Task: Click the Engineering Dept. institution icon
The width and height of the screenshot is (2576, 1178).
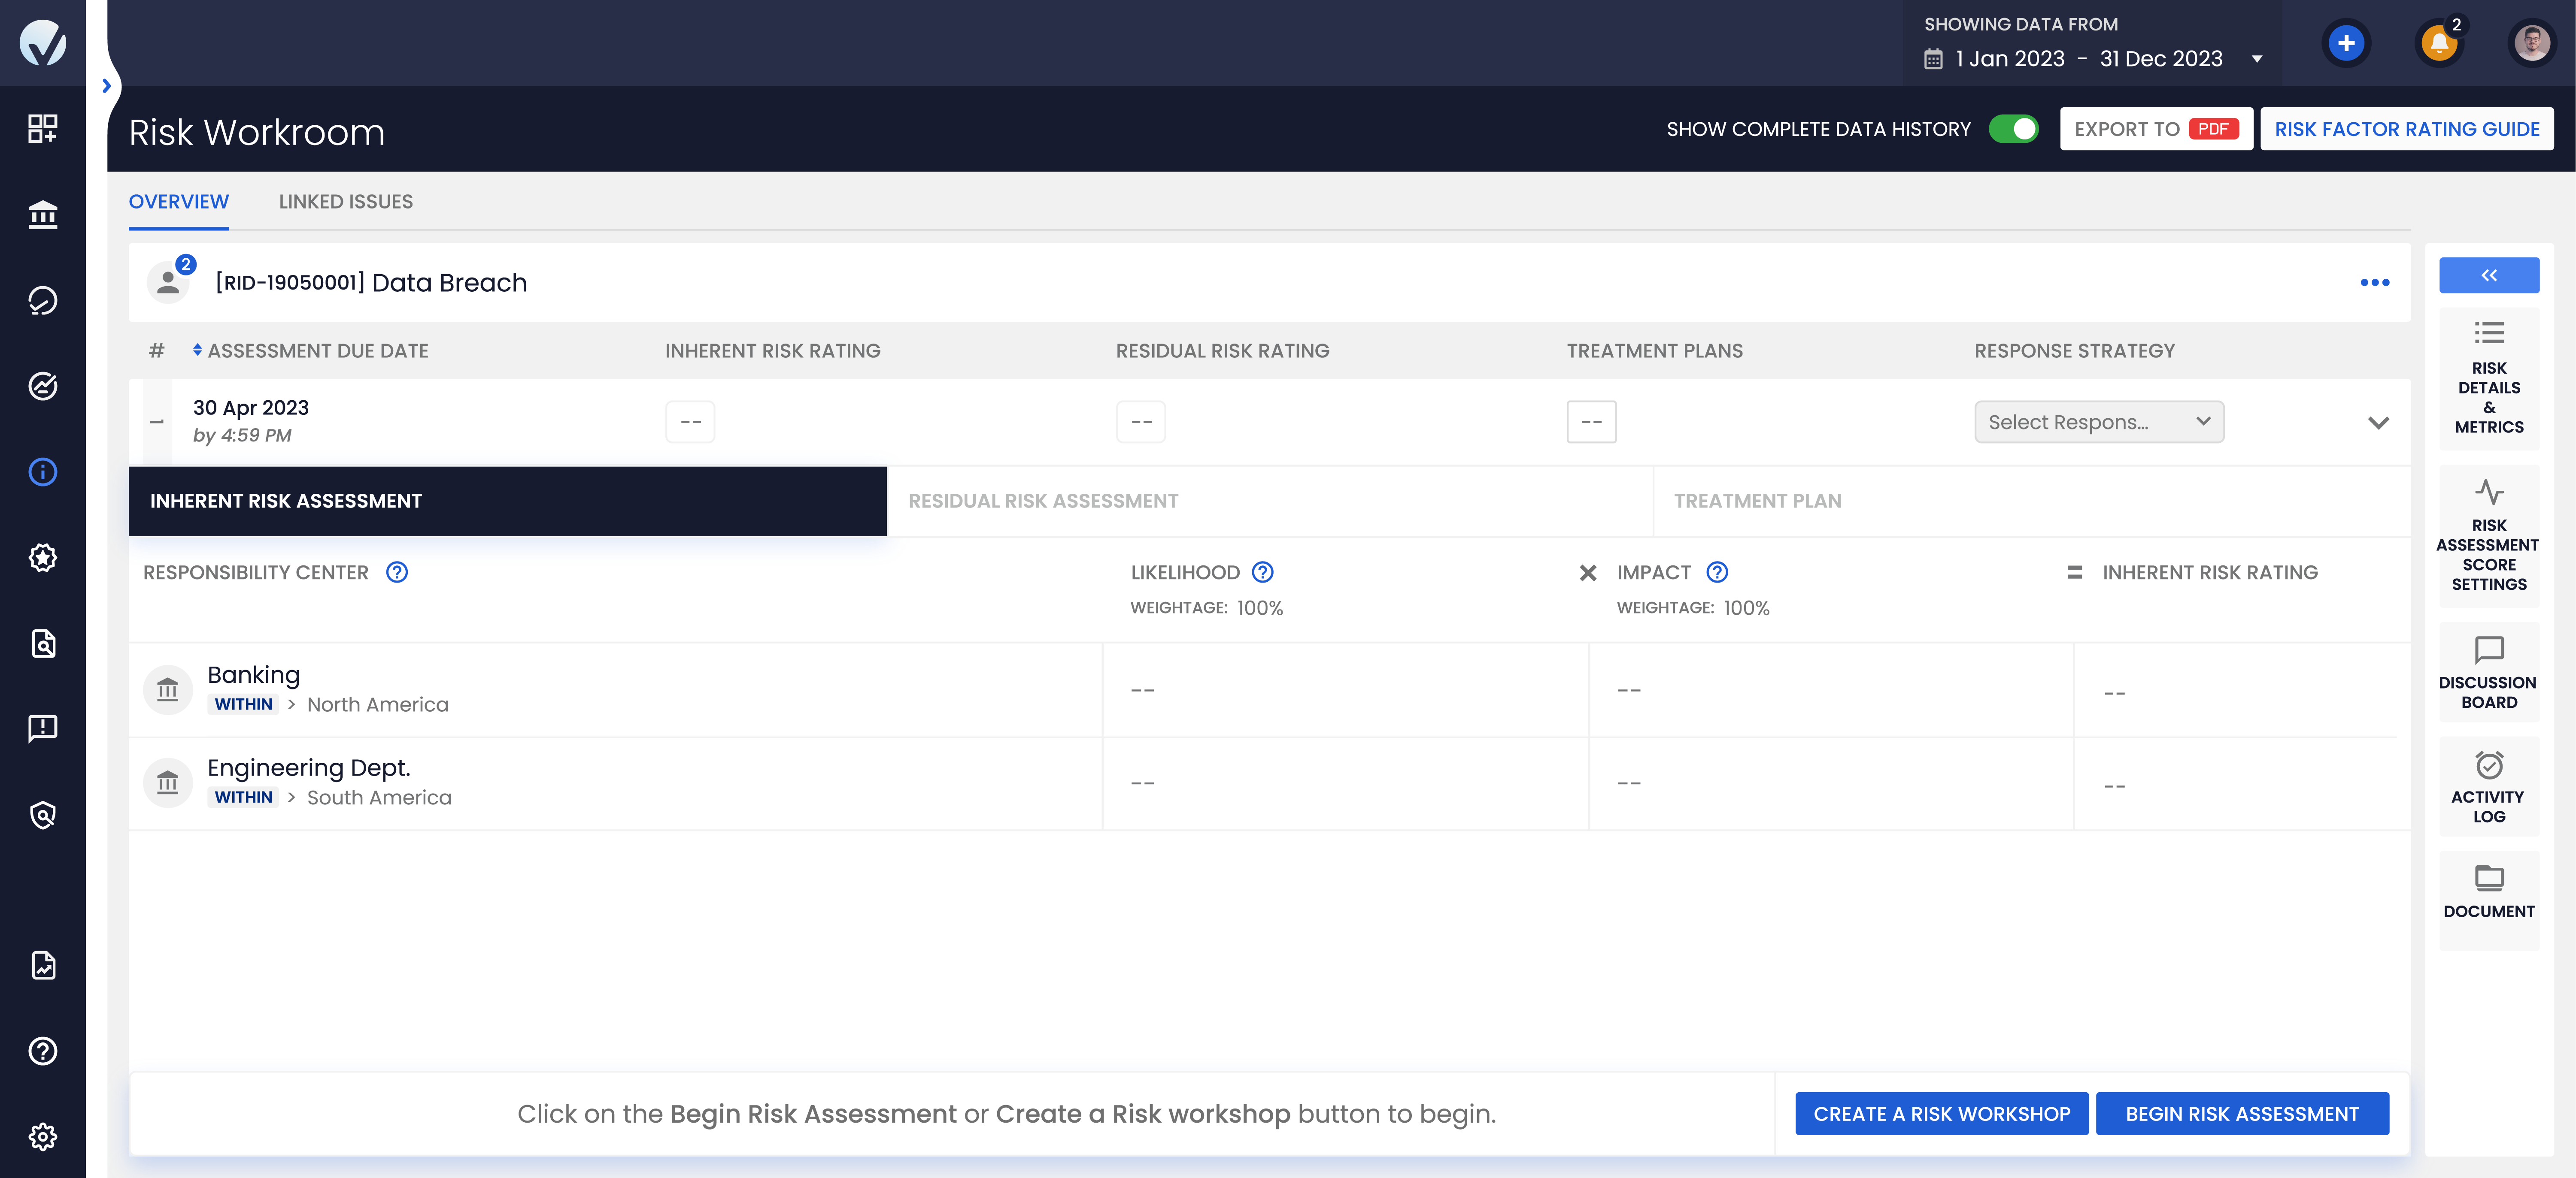Action: click(168, 782)
